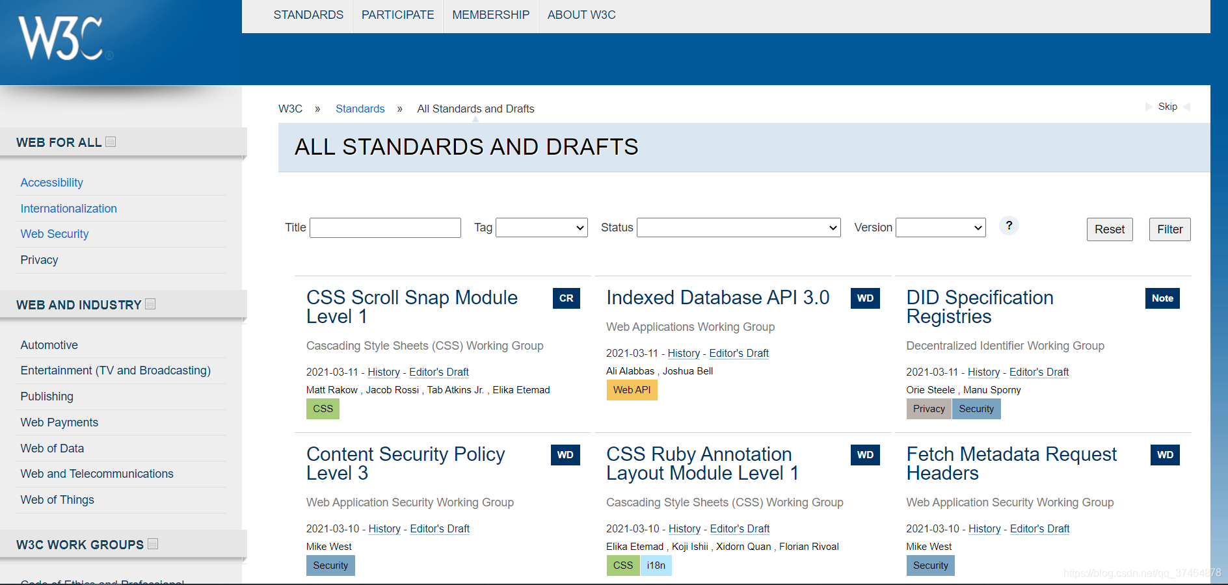1228x585 pixels.
Task: Open the Standards menu
Action: (308, 15)
